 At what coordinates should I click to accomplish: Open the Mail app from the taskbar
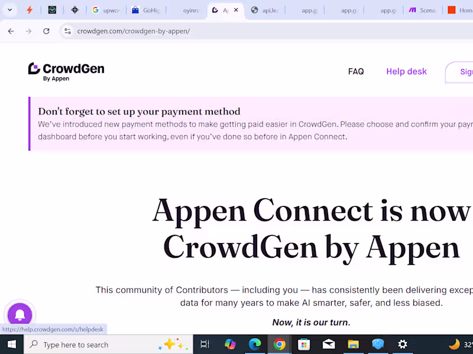click(329, 345)
